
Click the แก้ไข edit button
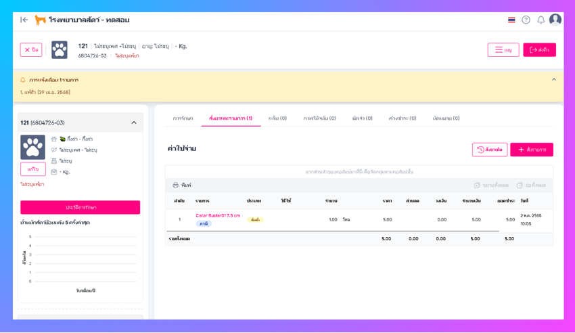(x=33, y=169)
